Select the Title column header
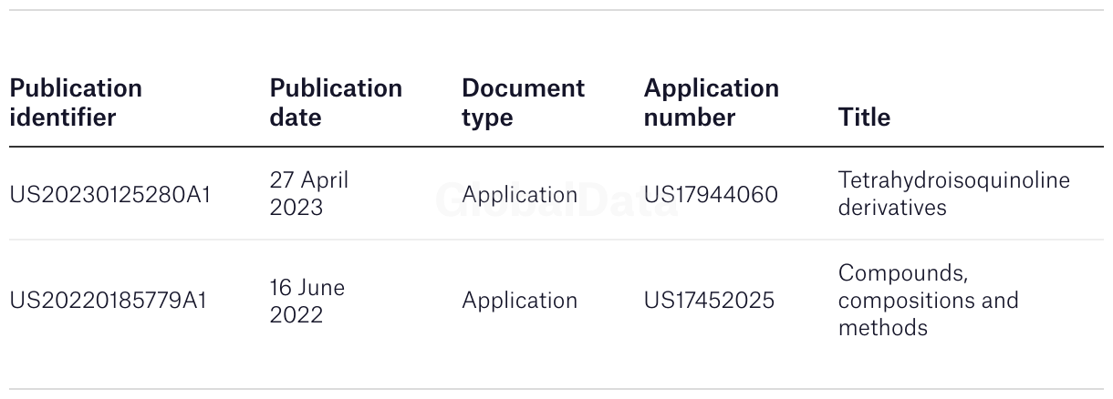This screenshot has height=399, width=1113. (864, 118)
